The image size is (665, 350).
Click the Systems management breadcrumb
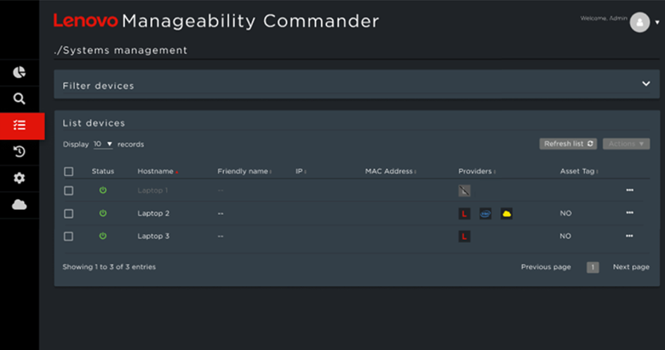[x=120, y=51]
